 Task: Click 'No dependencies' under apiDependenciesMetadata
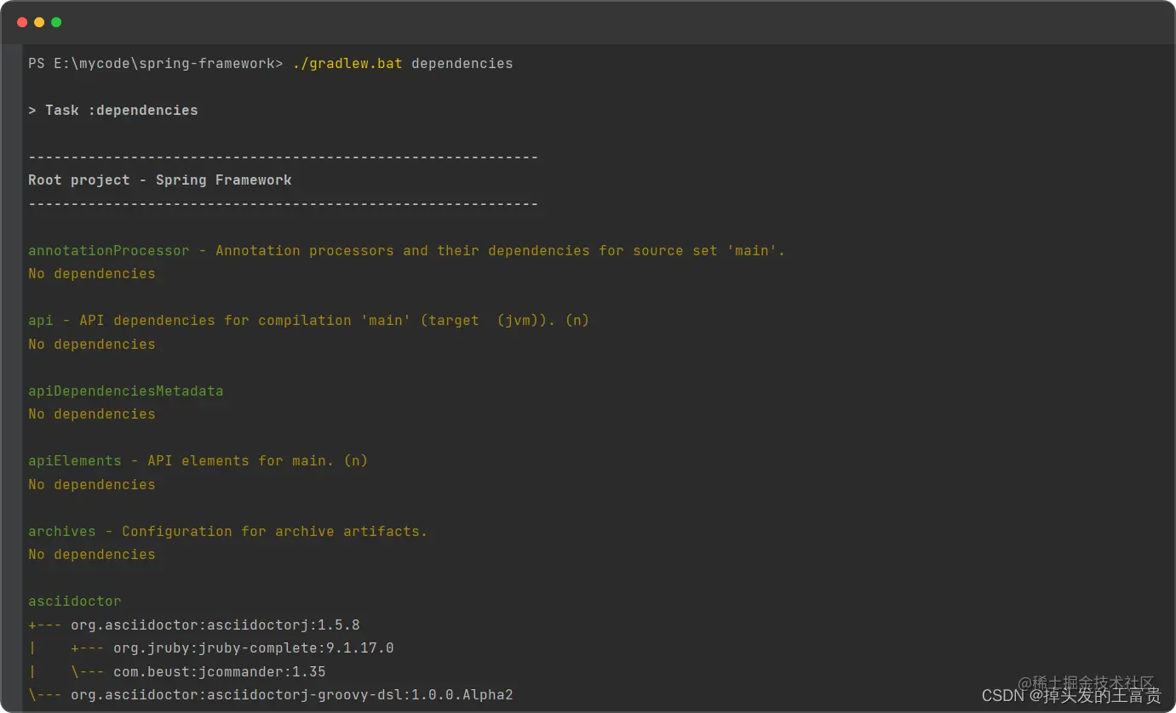click(92, 414)
